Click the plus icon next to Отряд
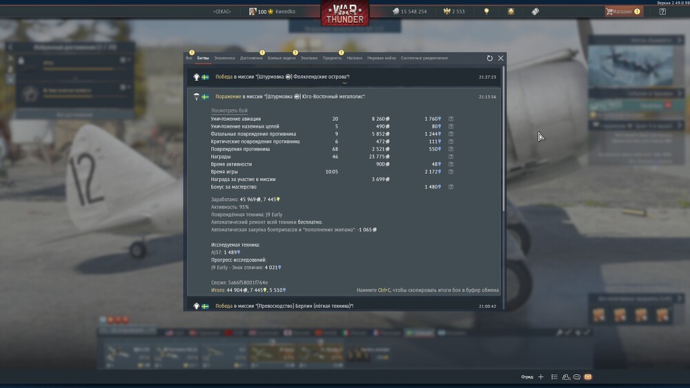 541,377
